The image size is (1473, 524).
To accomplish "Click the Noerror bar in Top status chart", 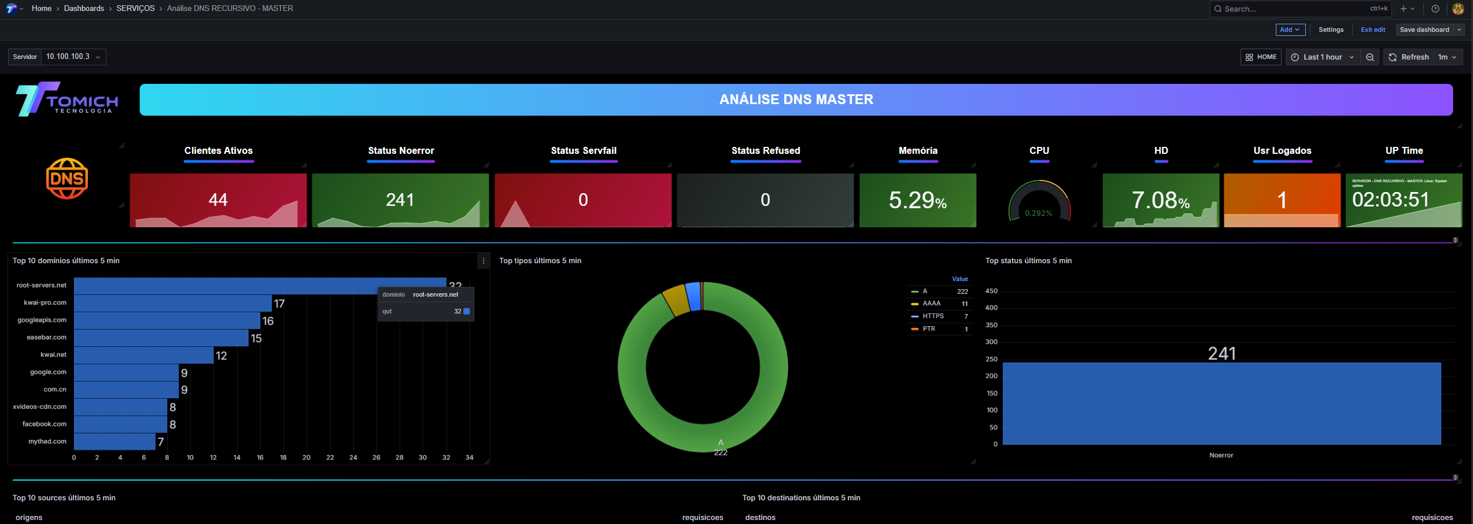I will (1221, 404).
